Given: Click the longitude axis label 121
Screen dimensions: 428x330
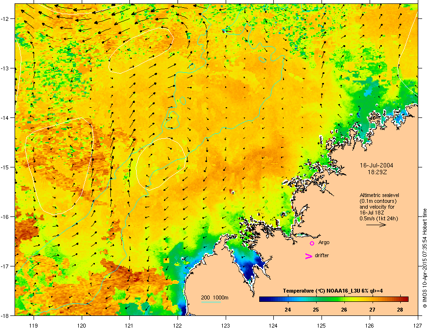Looking at the screenshot, I should pos(129,325).
